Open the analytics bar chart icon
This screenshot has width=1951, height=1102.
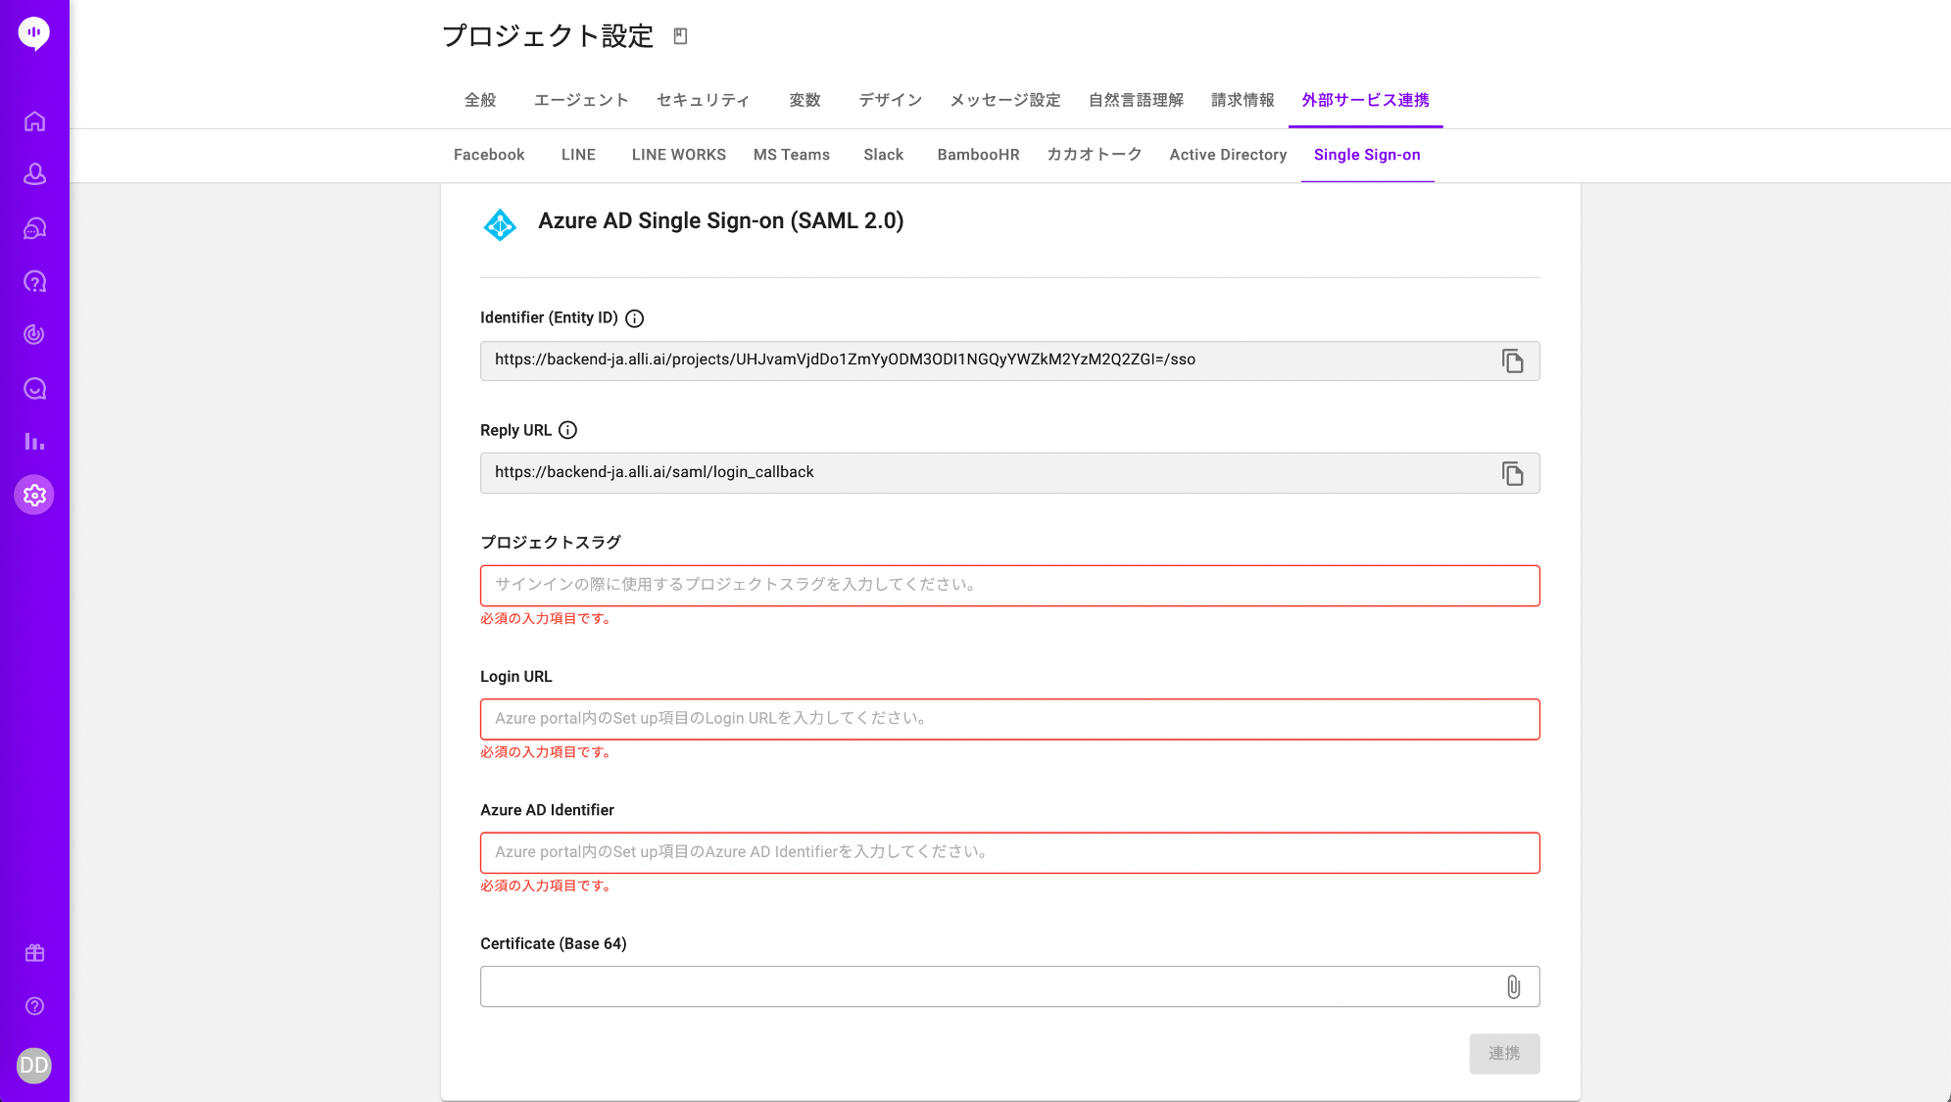(x=34, y=442)
